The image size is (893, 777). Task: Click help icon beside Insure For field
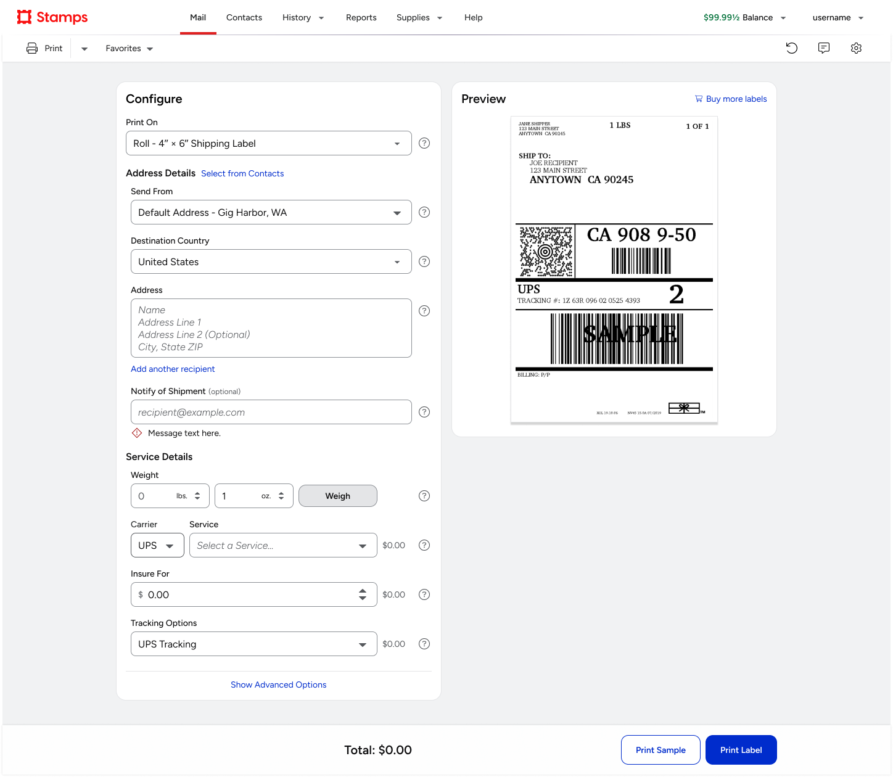pyautogui.click(x=424, y=594)
